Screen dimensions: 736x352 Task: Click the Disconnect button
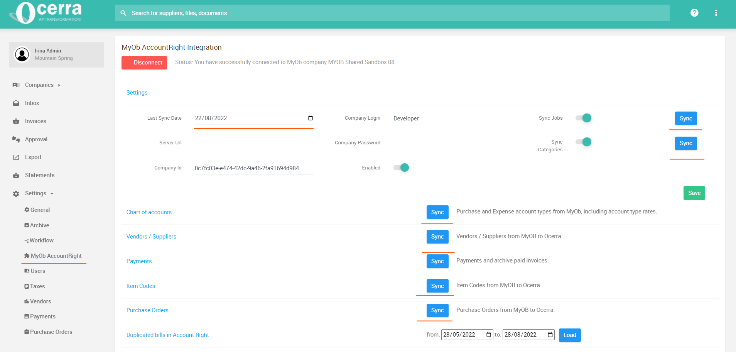144,63
